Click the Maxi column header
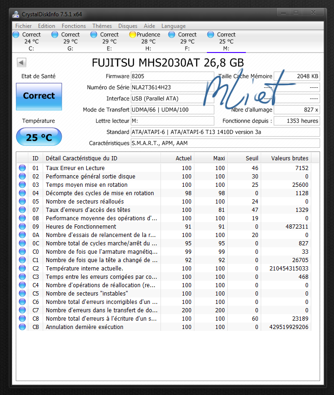 pos(211,158)
